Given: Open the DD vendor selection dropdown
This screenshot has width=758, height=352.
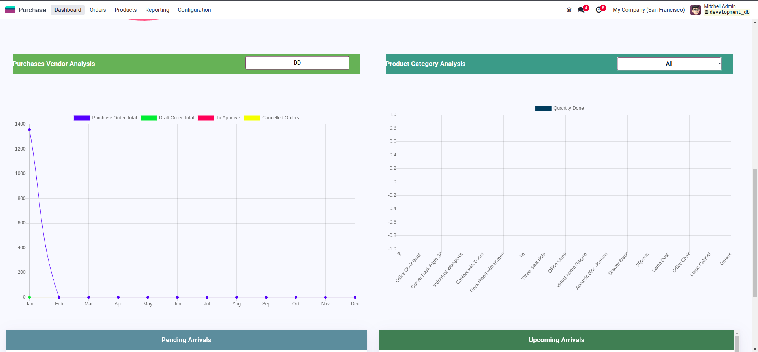Looking at the screenshot, I should [x=297, y=63].
